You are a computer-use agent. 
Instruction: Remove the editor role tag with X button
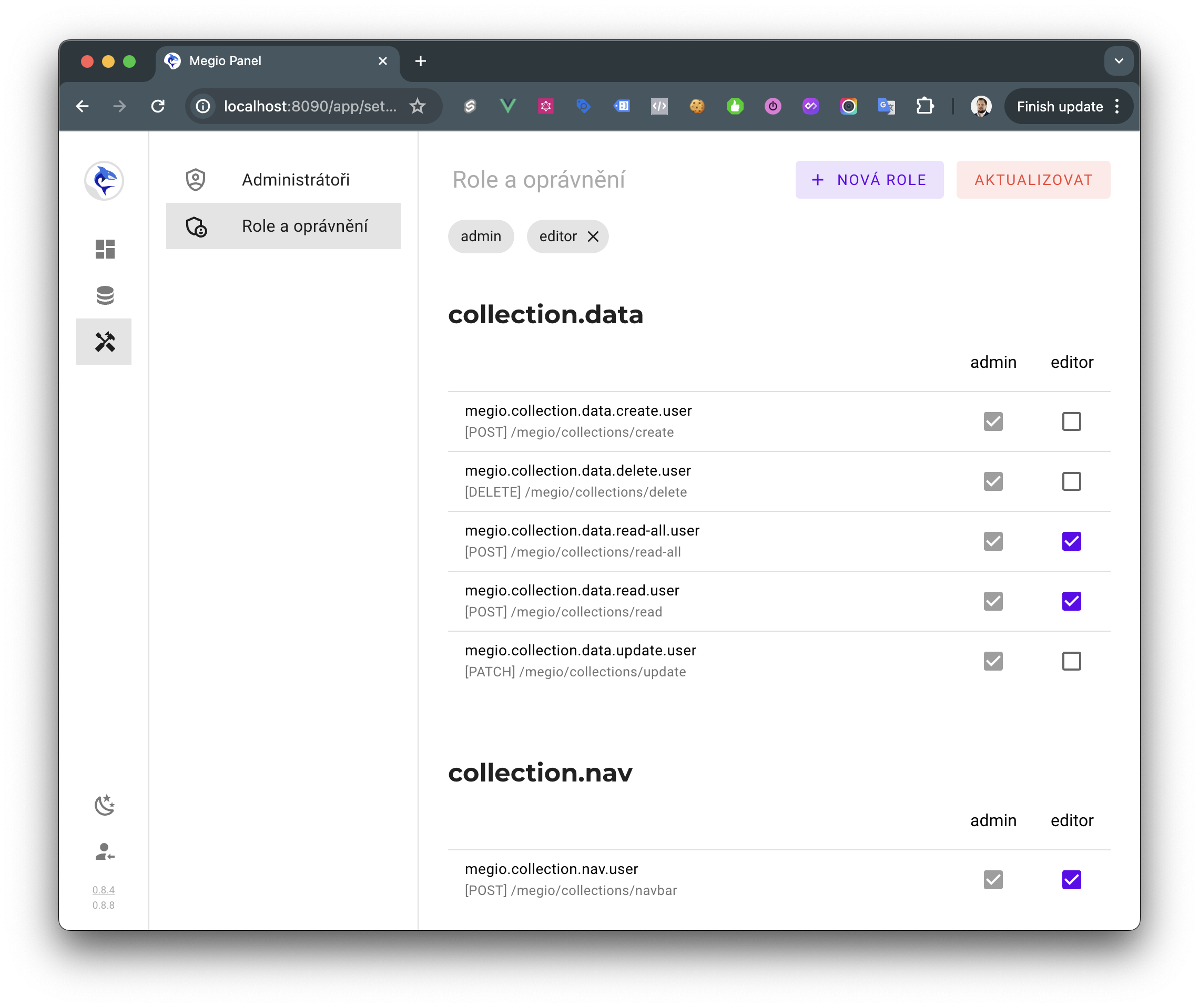click(x=595, y=236)
